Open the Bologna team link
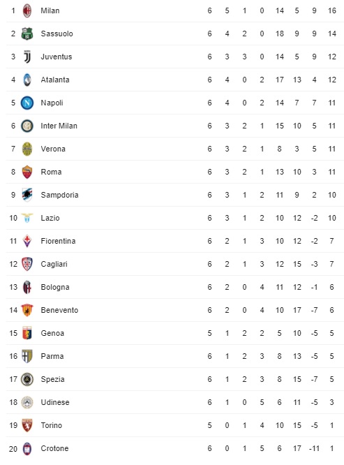Image resolution: width=344 pixels, height=465 pixels. [x=55, y=287]
